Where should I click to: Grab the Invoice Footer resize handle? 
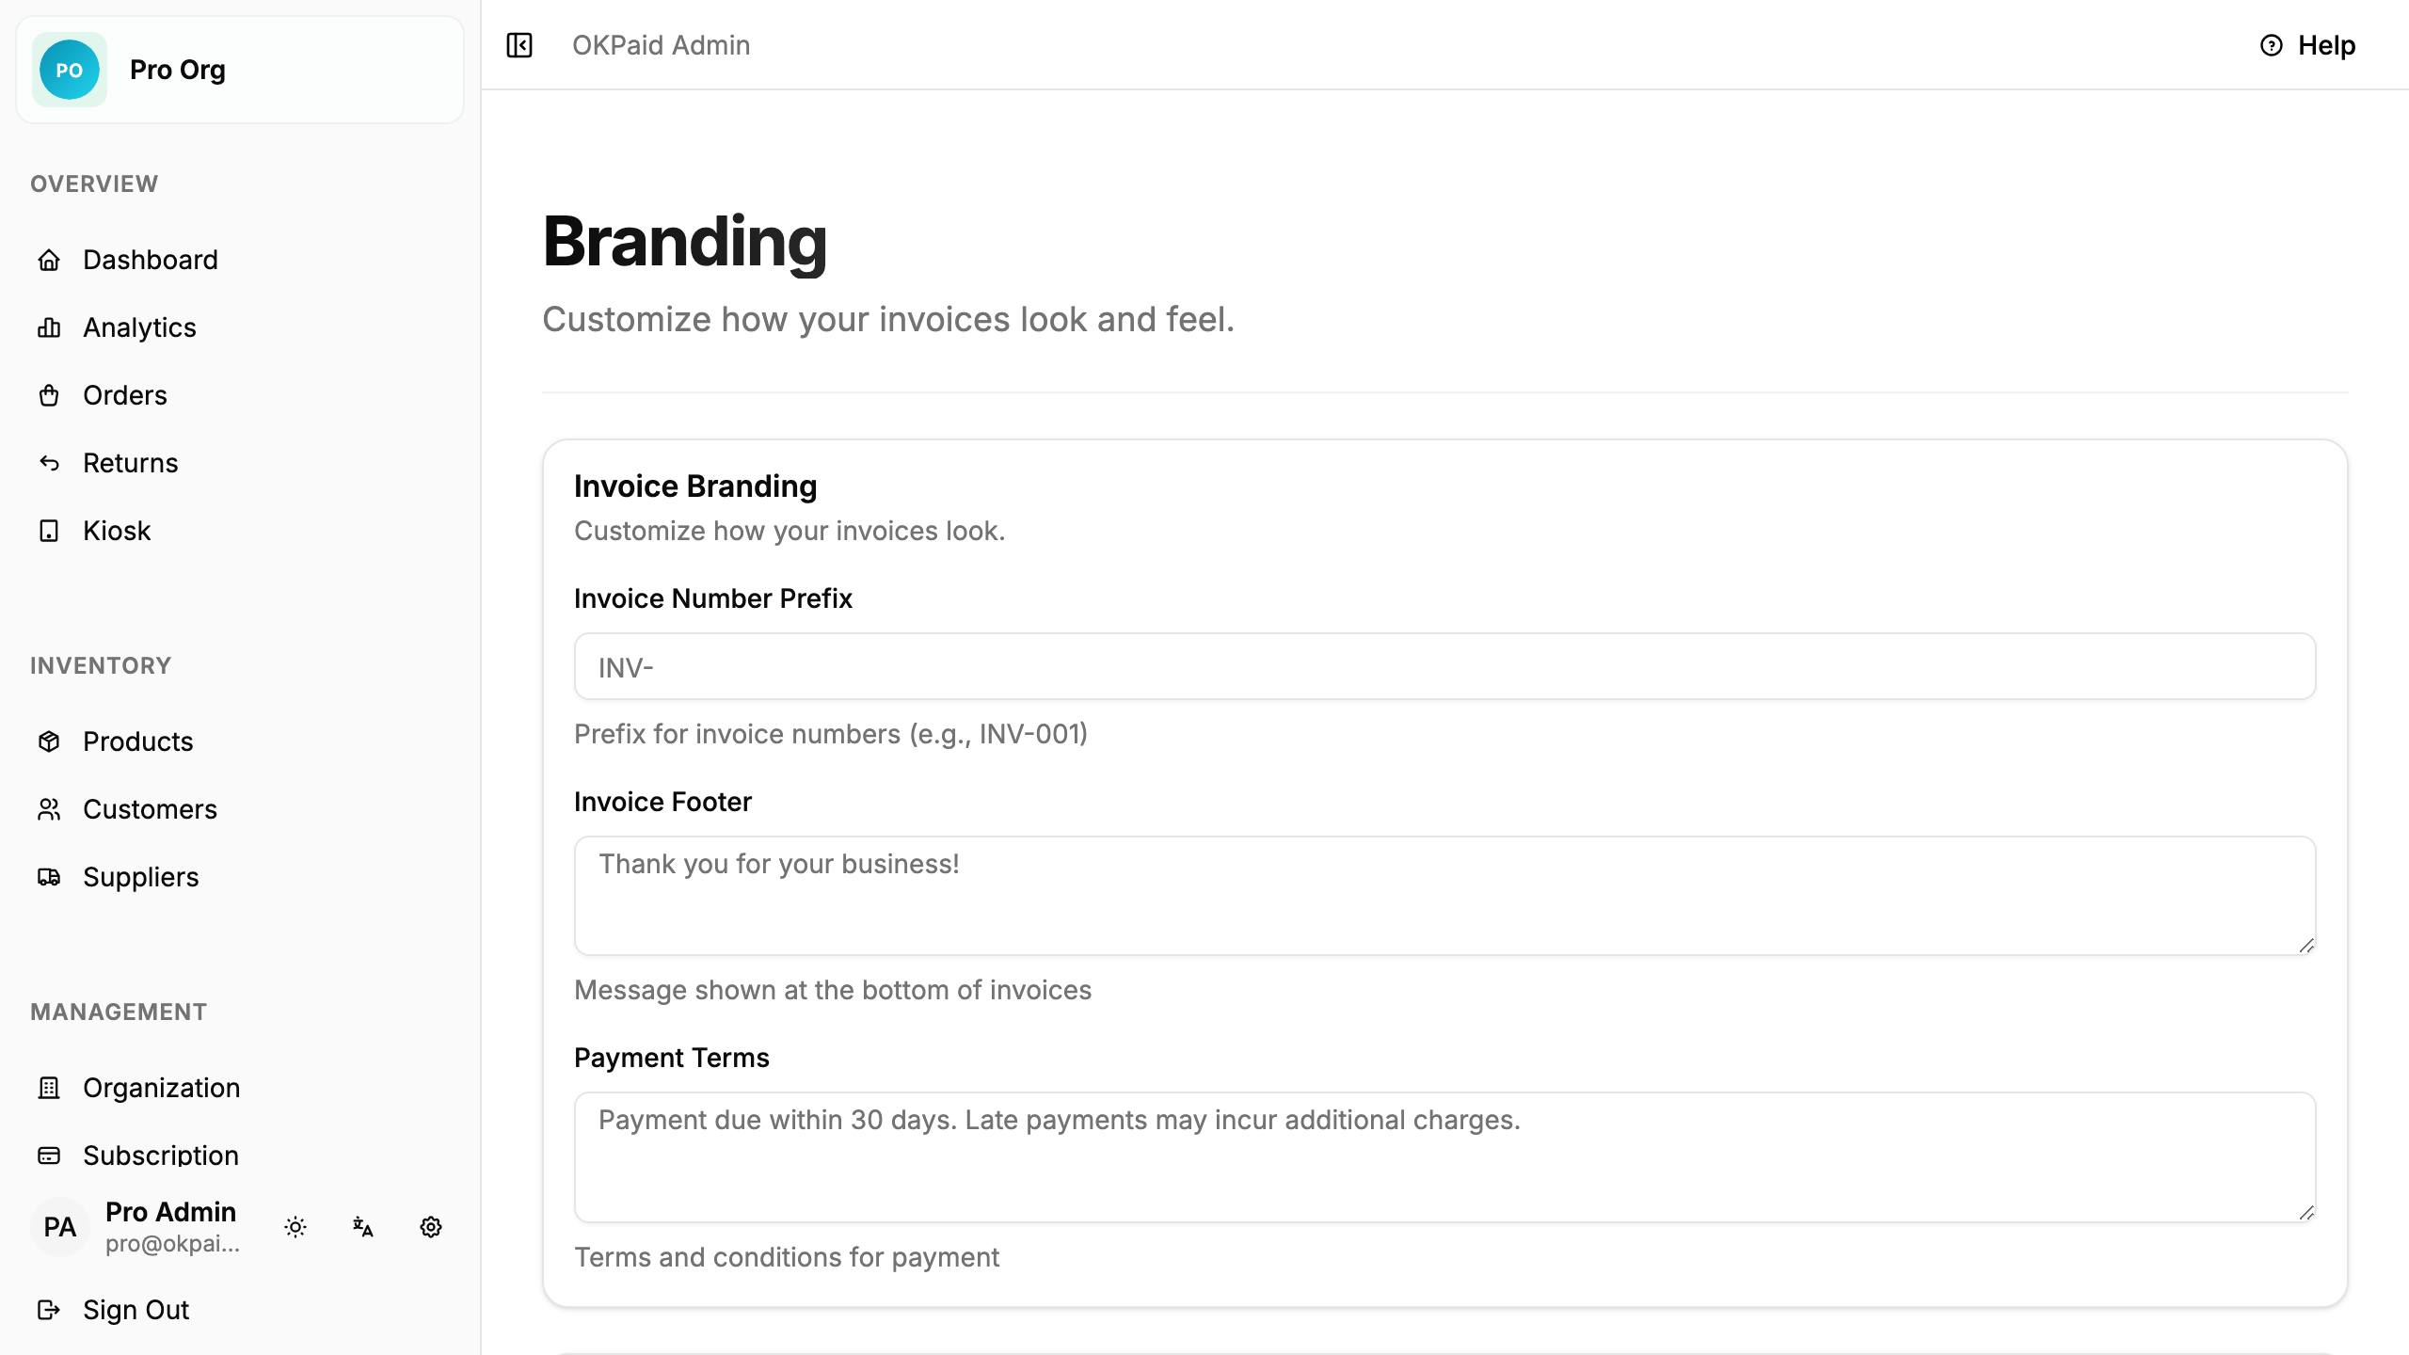[x=2306, y=946]
